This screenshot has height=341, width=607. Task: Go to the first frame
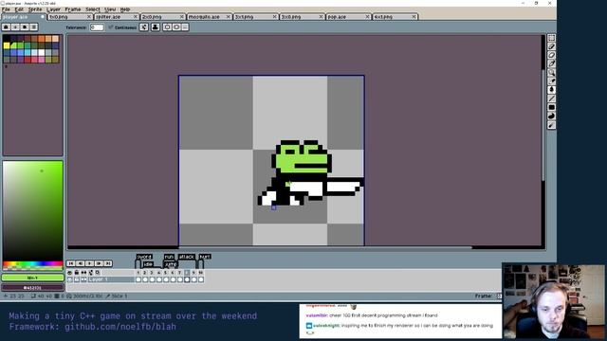pyautogui.click(x=71, y=263)
